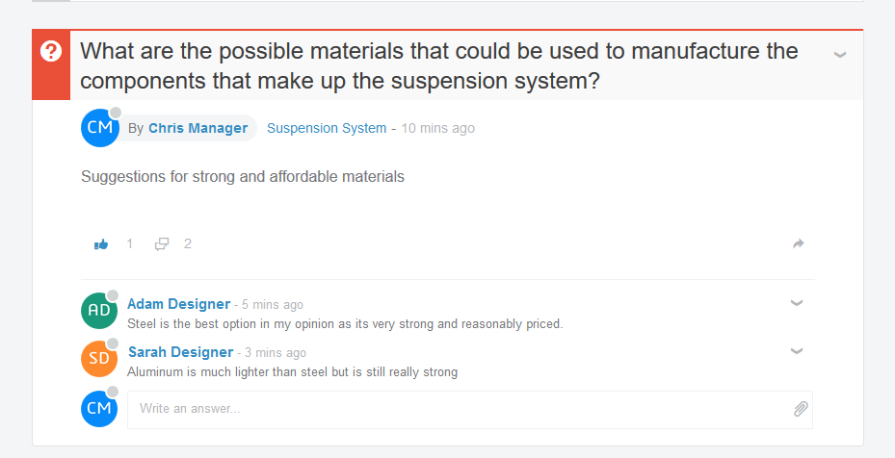895x458 pixels.
Task: Click the CM avatar beside the answer box
Action: pyautogui.click(x=99, y=409)
